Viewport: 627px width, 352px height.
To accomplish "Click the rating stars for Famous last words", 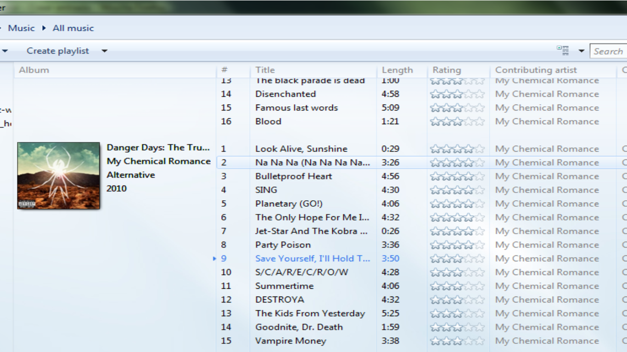I will point(457,108).
